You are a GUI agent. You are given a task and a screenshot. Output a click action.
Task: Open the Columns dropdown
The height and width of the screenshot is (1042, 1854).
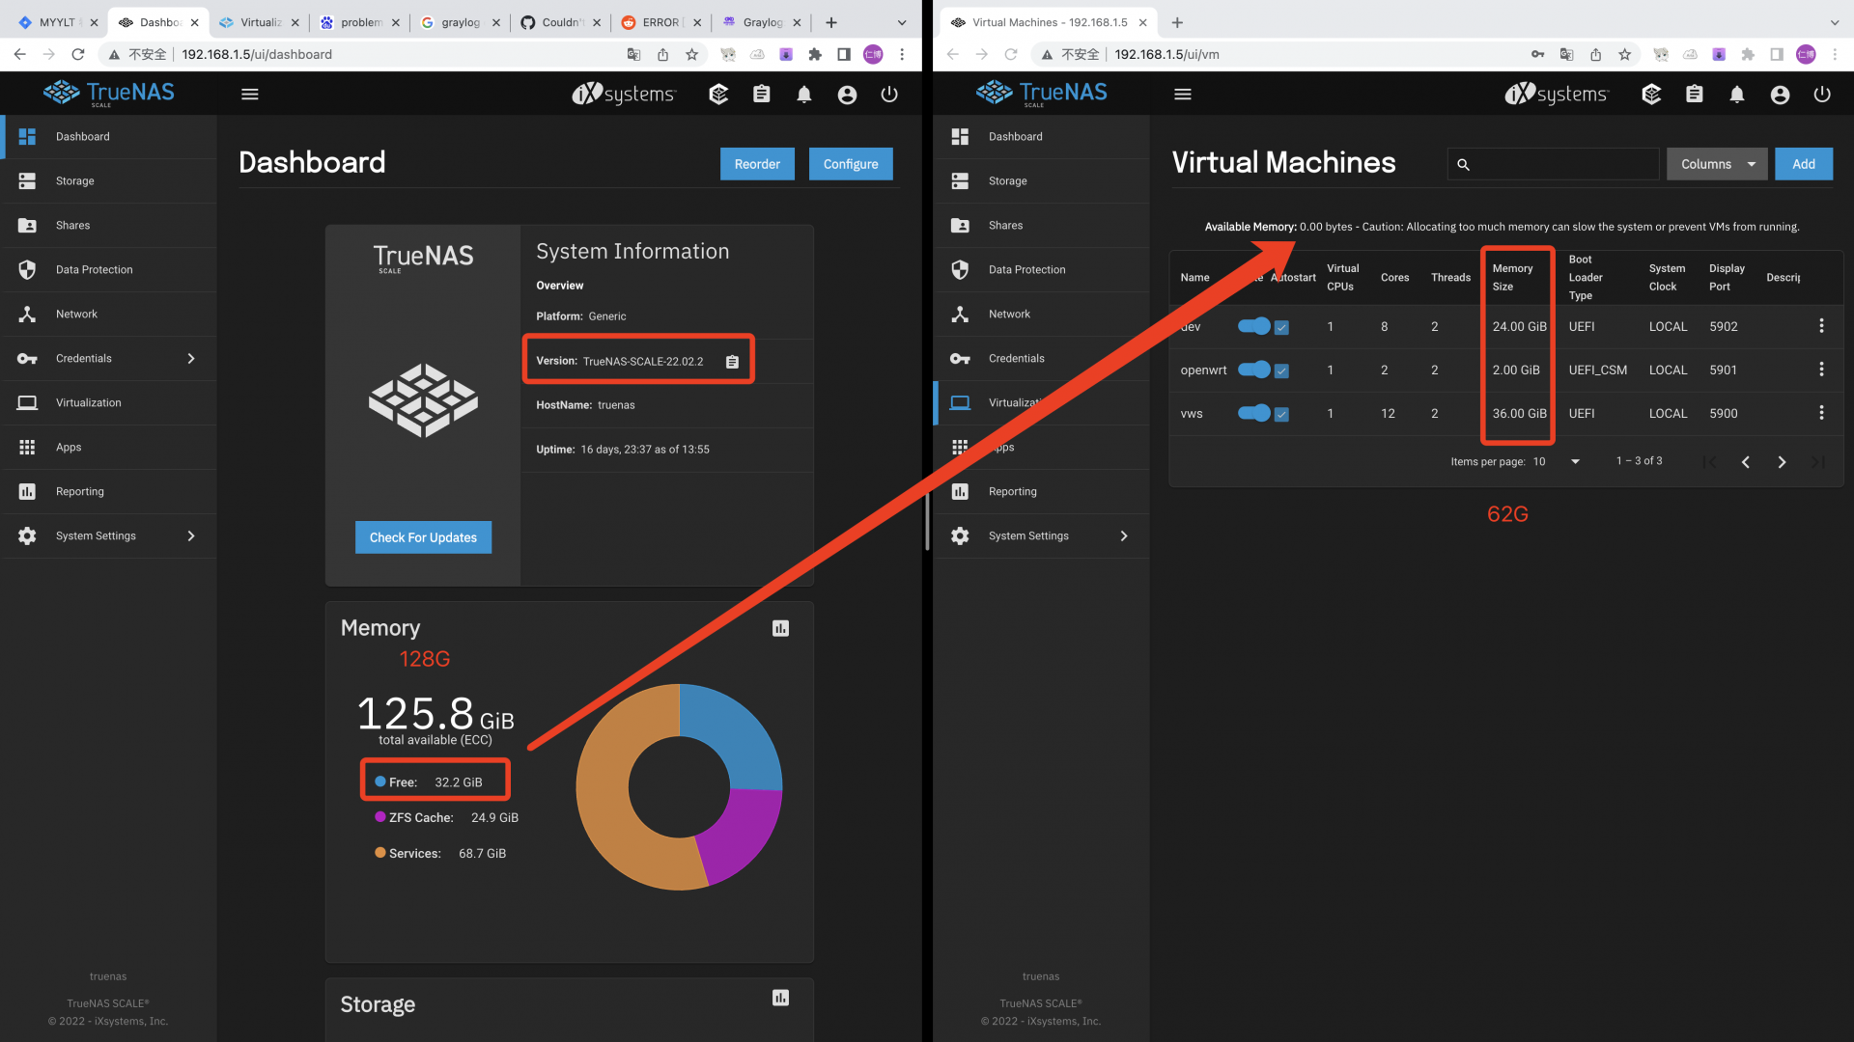pyautogui.click(x=1716, y=164)
